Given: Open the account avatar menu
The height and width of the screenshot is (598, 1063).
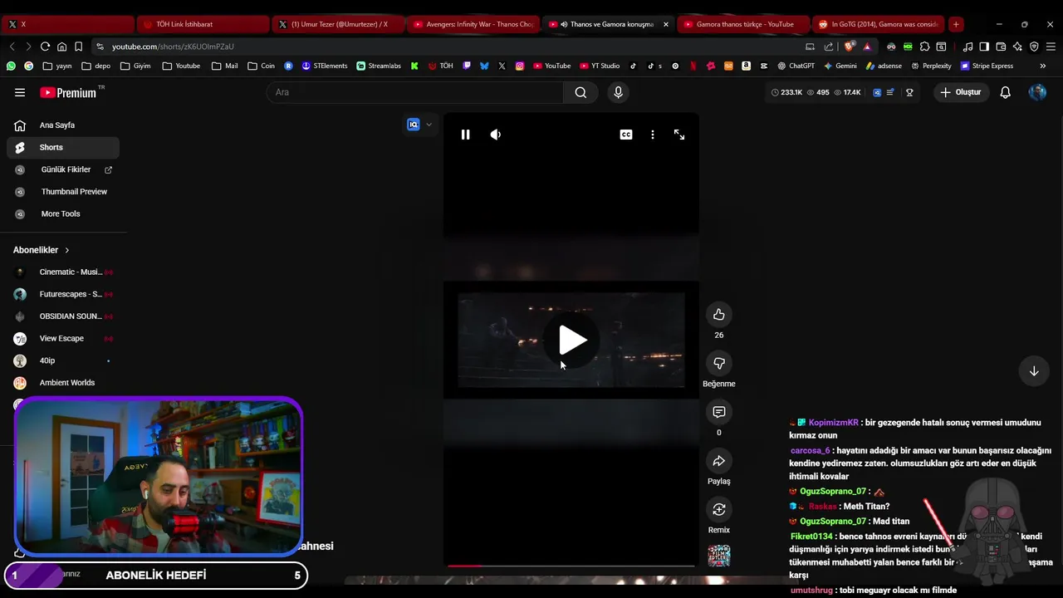Looking at the screenshot, I should (x=1037, y=92).
